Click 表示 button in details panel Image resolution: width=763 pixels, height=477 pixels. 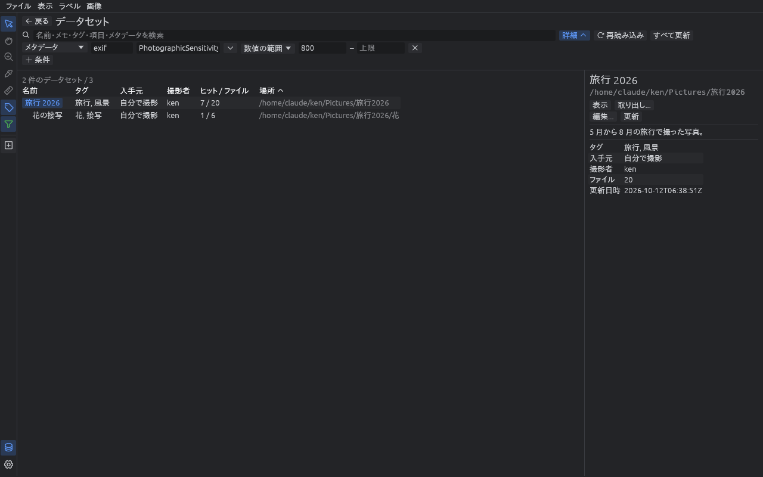(x=600, y=105)
